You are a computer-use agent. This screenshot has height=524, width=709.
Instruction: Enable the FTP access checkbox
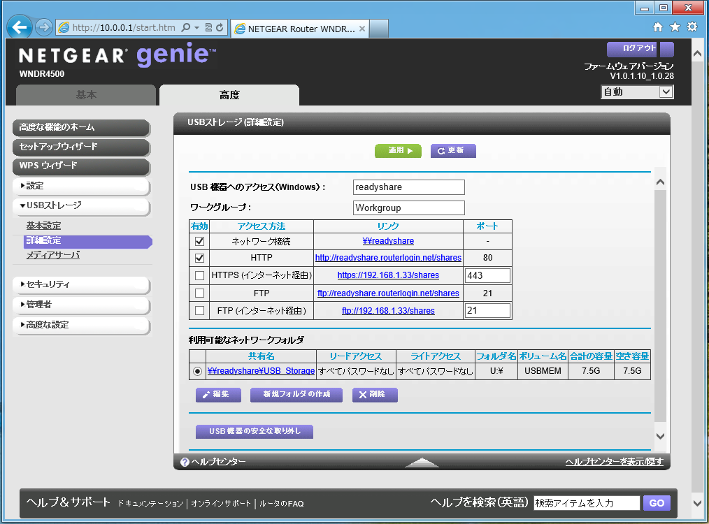pos(199,293)
